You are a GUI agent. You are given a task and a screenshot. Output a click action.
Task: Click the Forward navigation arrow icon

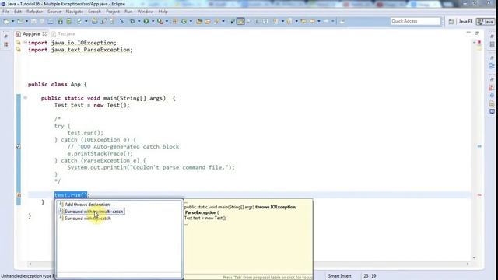tap(326, 21)
